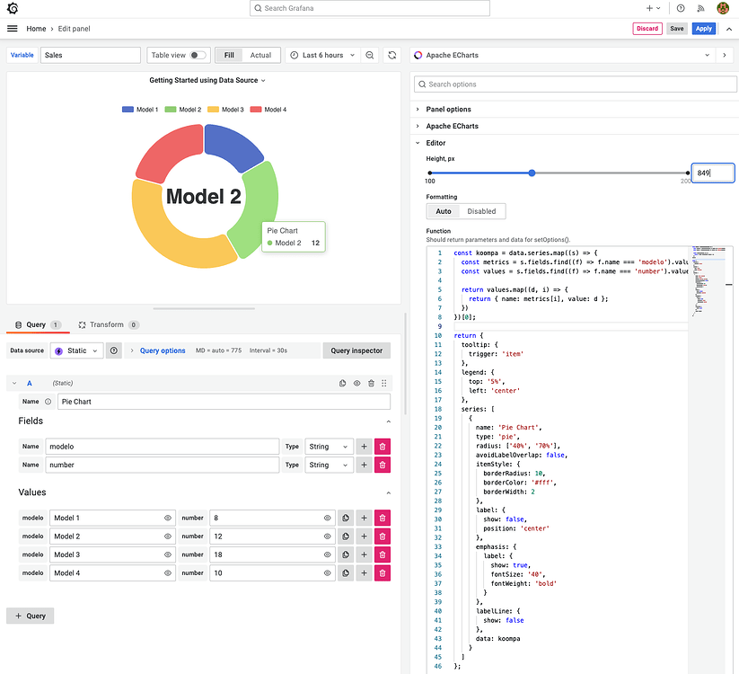The image size is (739, 674).
Task: Click the Search Grafana input field
Action: click(x=368, y=8)
